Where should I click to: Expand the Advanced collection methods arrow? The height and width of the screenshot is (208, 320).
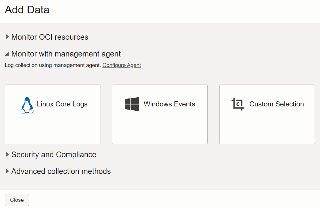pyautogui.click(x=7, y=171)
